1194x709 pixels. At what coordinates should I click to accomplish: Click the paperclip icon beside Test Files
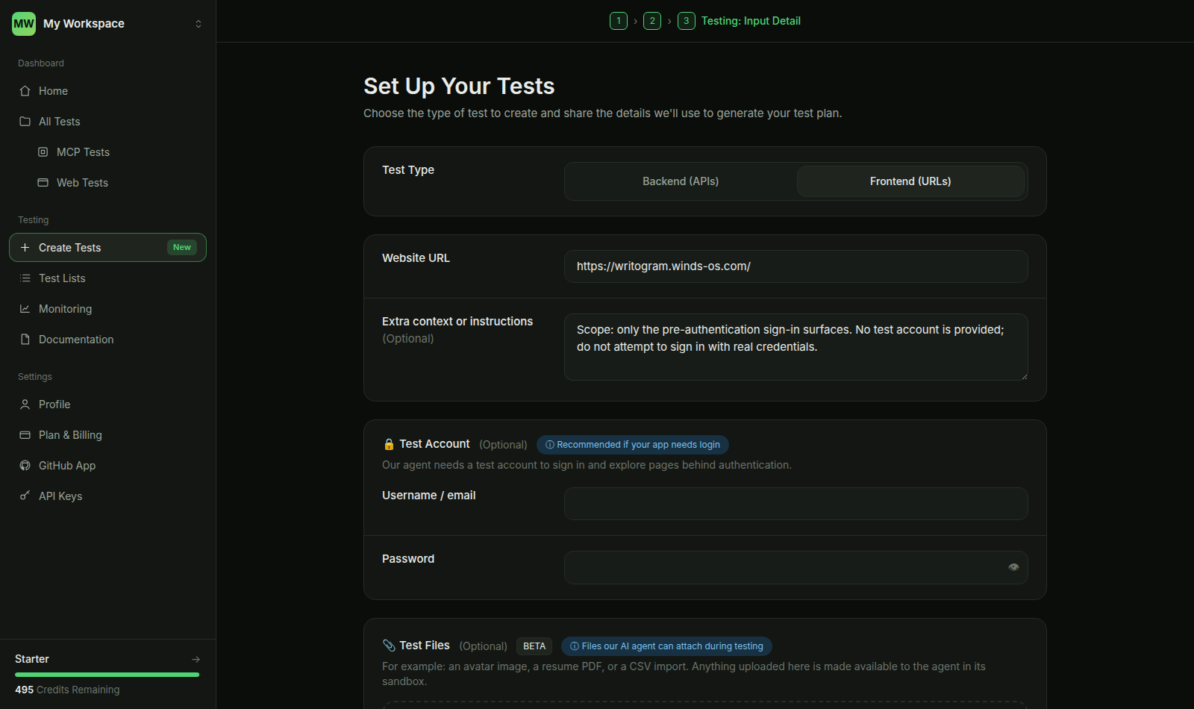(389, 646)
